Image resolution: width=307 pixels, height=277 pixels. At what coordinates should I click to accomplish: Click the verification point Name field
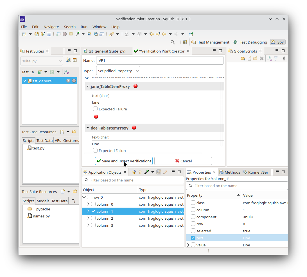point(160,60)
